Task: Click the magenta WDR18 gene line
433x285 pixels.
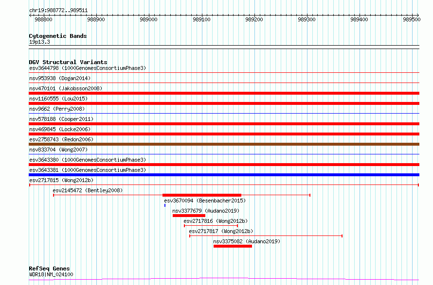Action: coord(224,279)
